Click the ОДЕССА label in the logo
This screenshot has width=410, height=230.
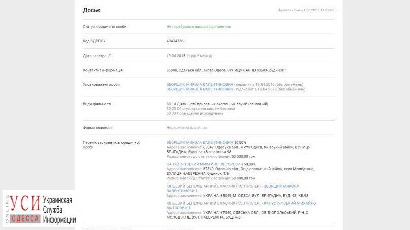(x=25, y=218)
